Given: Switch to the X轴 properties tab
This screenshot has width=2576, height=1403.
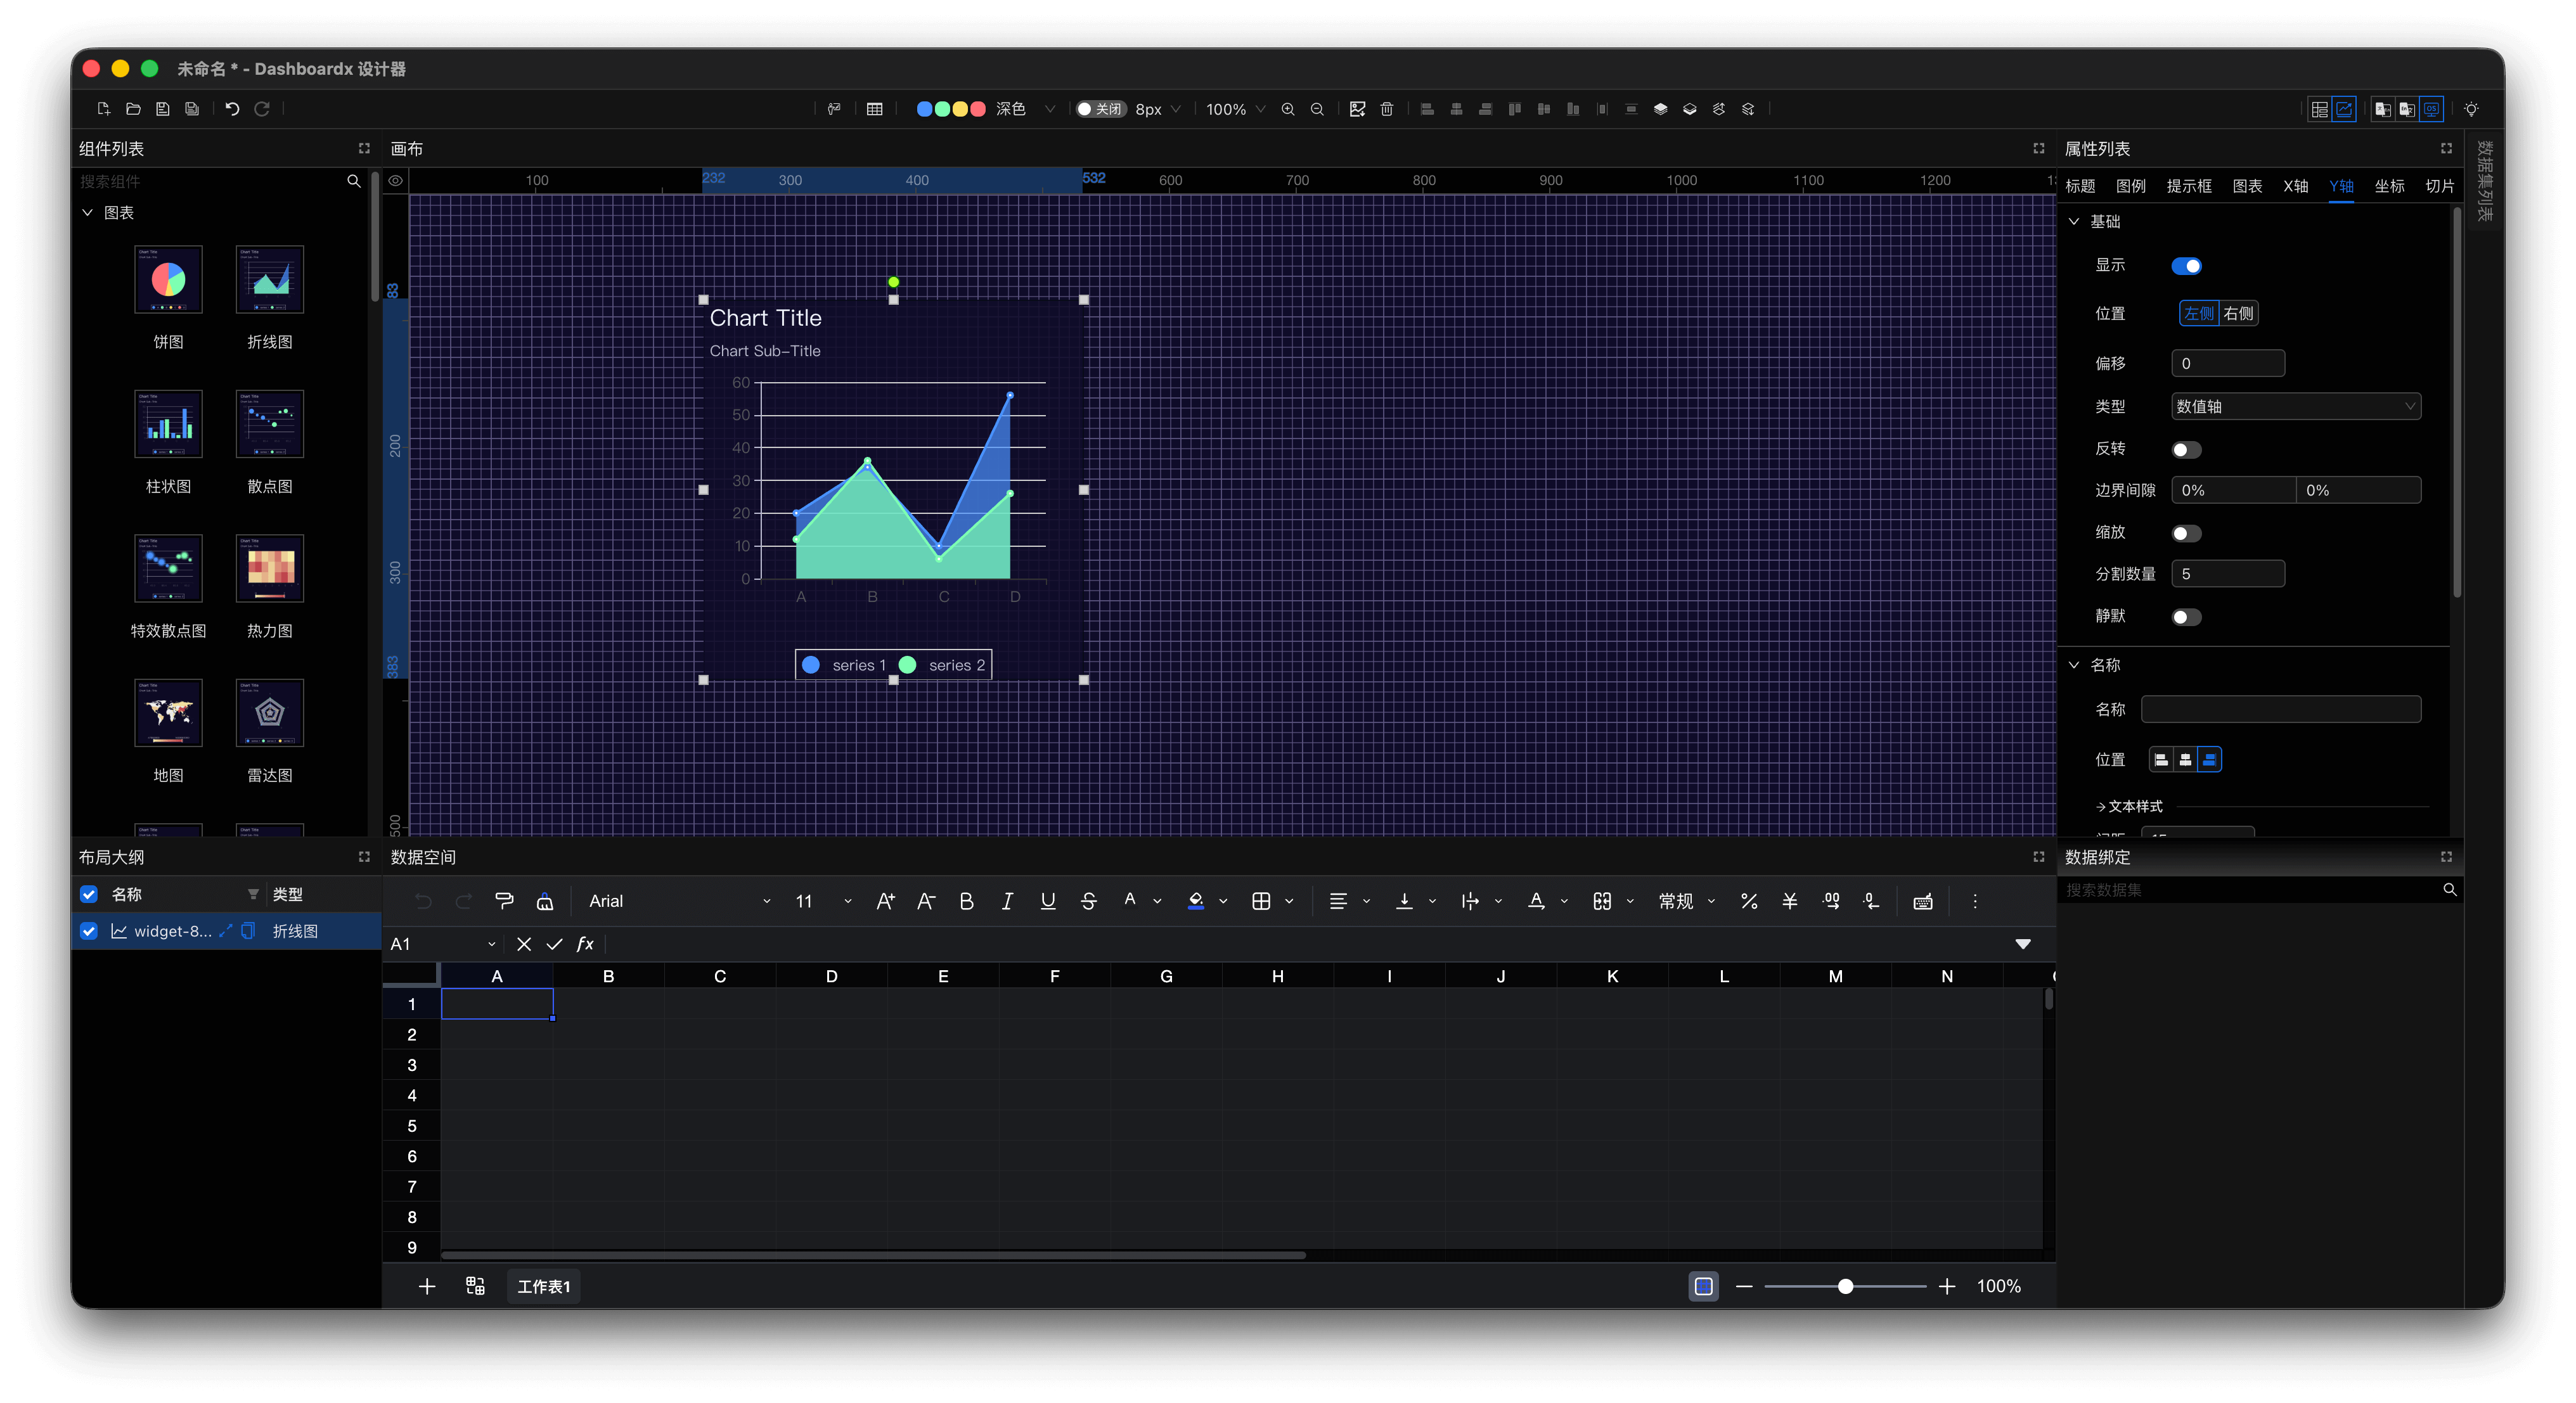Looking at the screenshot, I should tap(2295, 186).
